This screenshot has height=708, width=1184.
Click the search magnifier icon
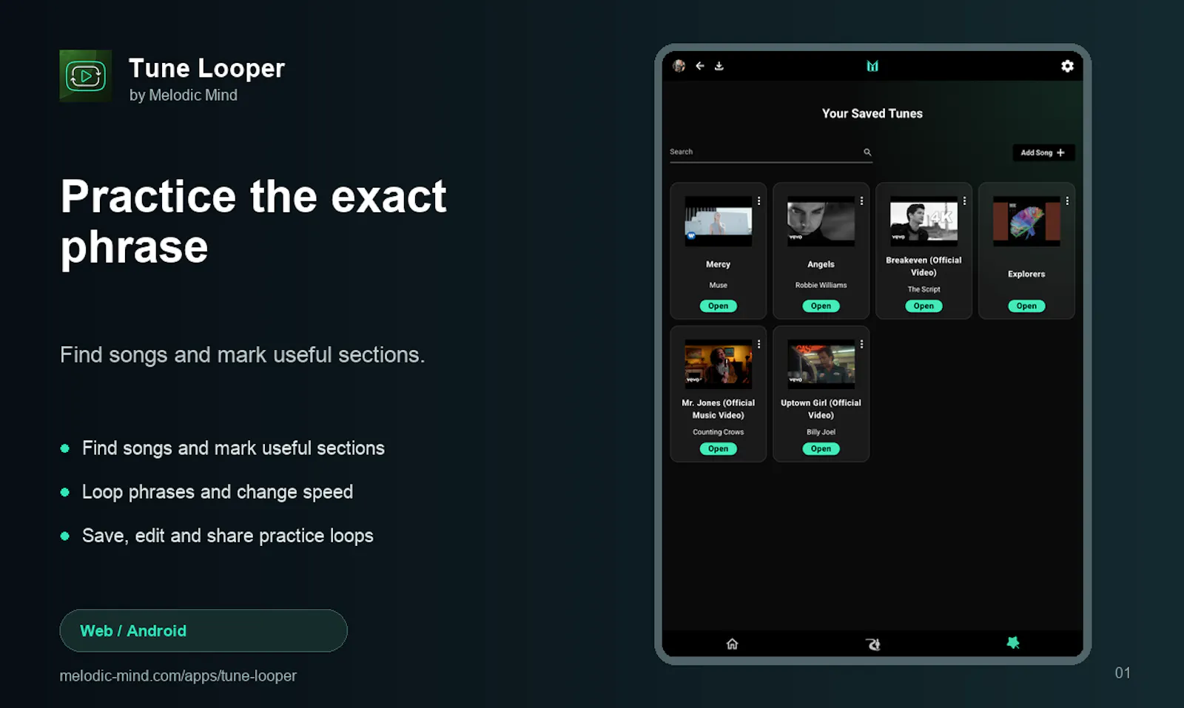pyautogui.click(x=867, y=152)
